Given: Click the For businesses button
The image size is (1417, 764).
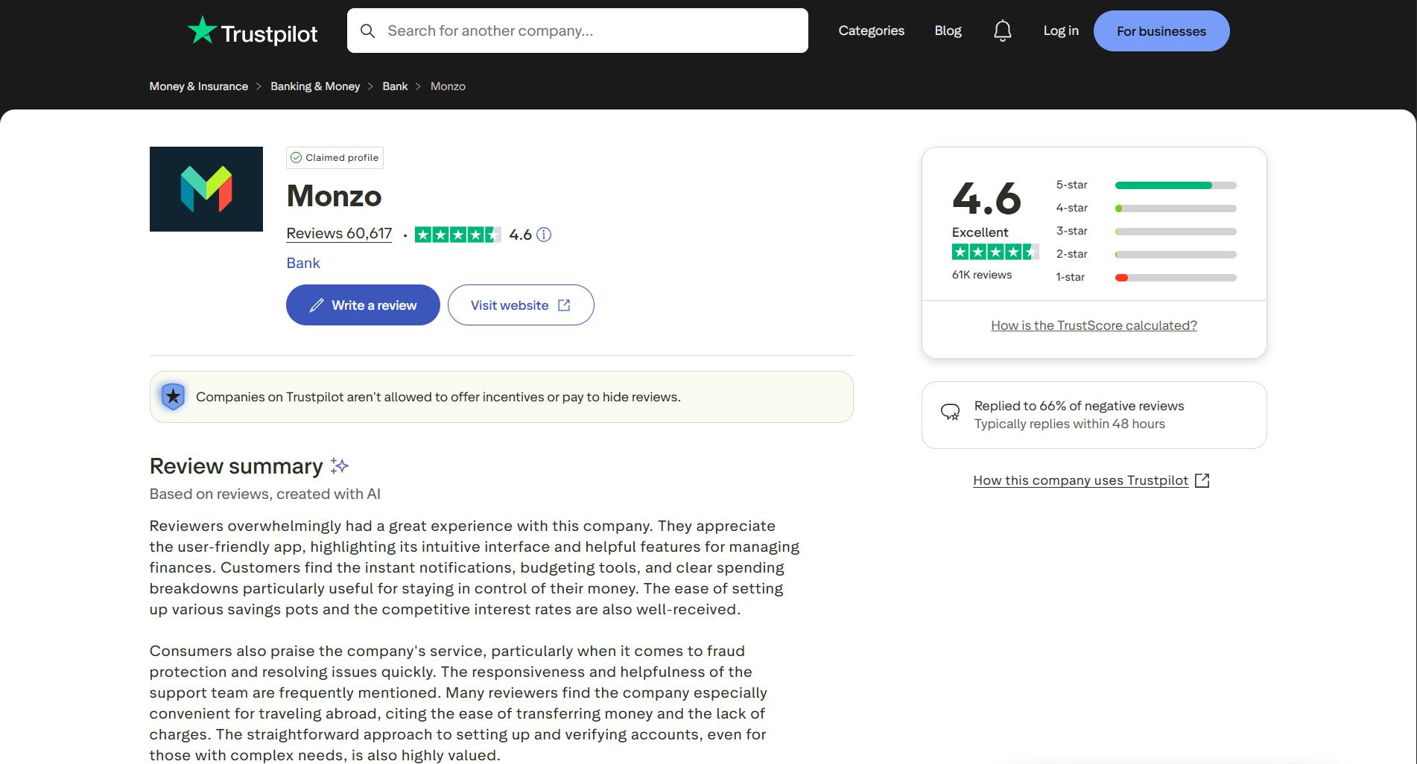Looking at the screenshot, I should [1161, 31].
